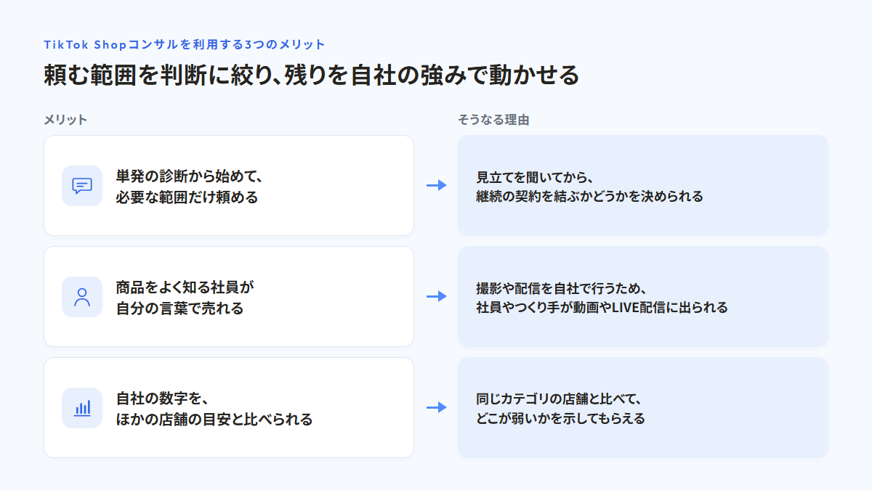The image size is (872, 490).
Task: Click the speech bubble diagnosis icon
Action: pyautogui.click(x=82, y=186)
